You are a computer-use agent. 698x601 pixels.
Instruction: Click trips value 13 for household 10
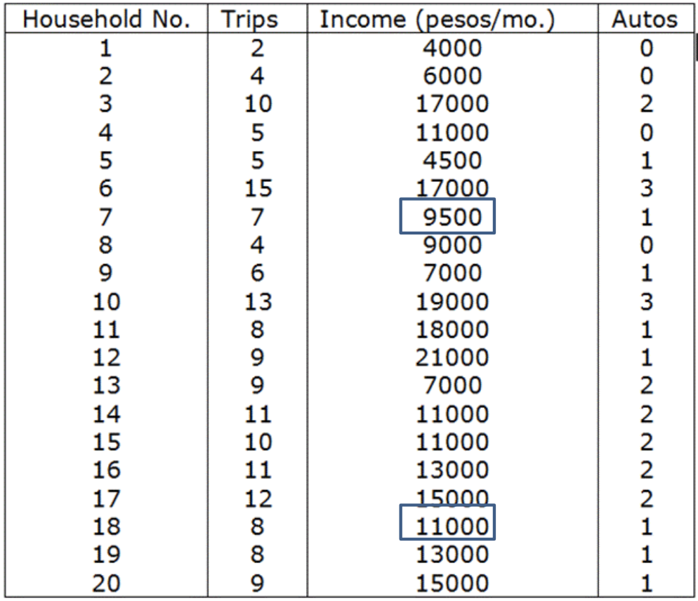[x=258, y=301]
